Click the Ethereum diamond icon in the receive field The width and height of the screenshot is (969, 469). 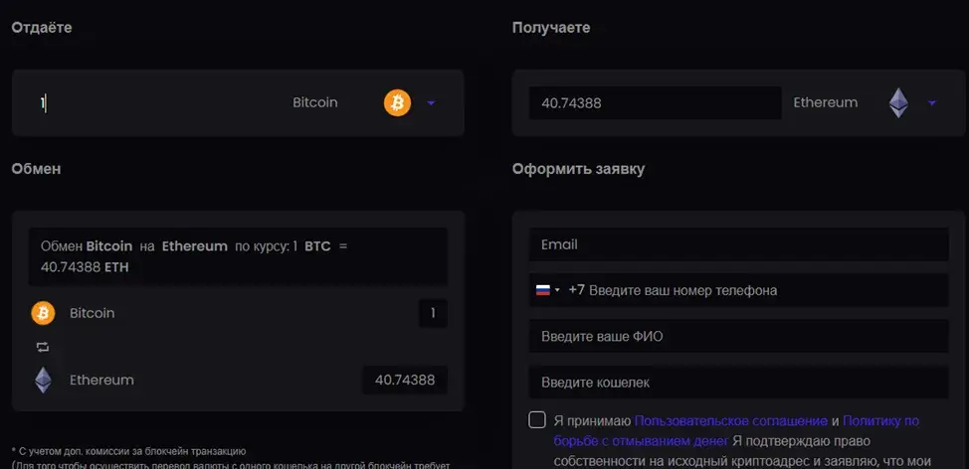[x=898, y=102]
